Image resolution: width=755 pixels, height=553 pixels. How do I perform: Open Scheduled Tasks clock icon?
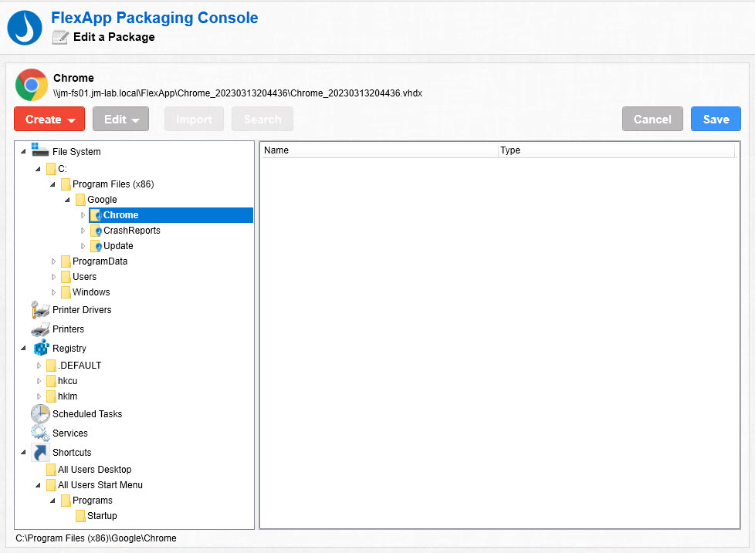(x=40, y=413)
